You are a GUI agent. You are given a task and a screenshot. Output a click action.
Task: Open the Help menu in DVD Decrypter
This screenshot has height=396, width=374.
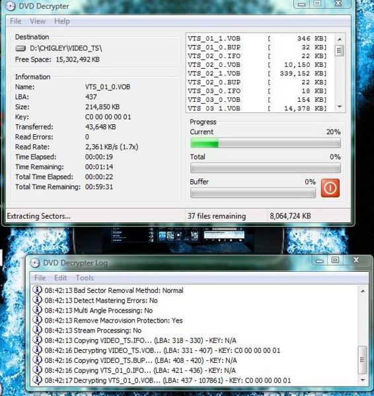tap(62, 21)
